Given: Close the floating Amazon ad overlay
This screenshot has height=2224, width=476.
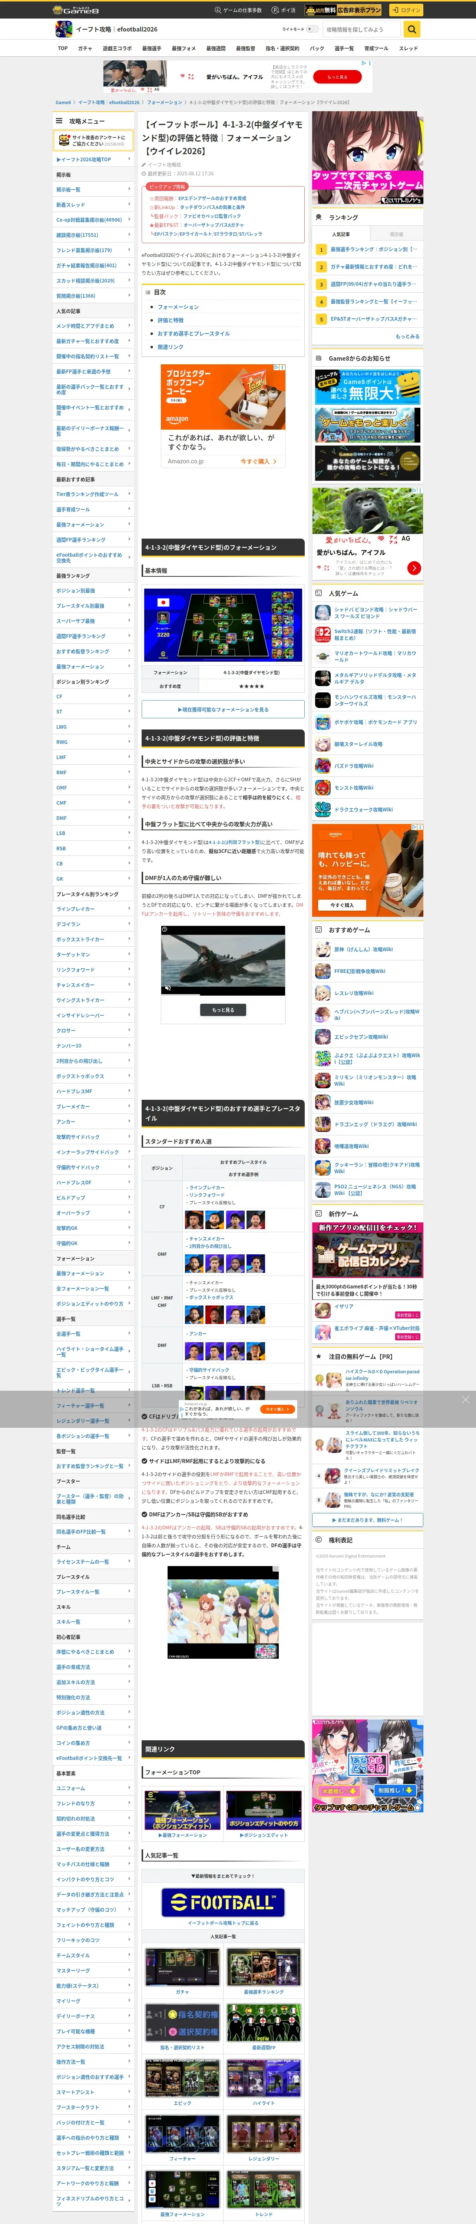Looking at the screenshot, I should (465, 1400).
